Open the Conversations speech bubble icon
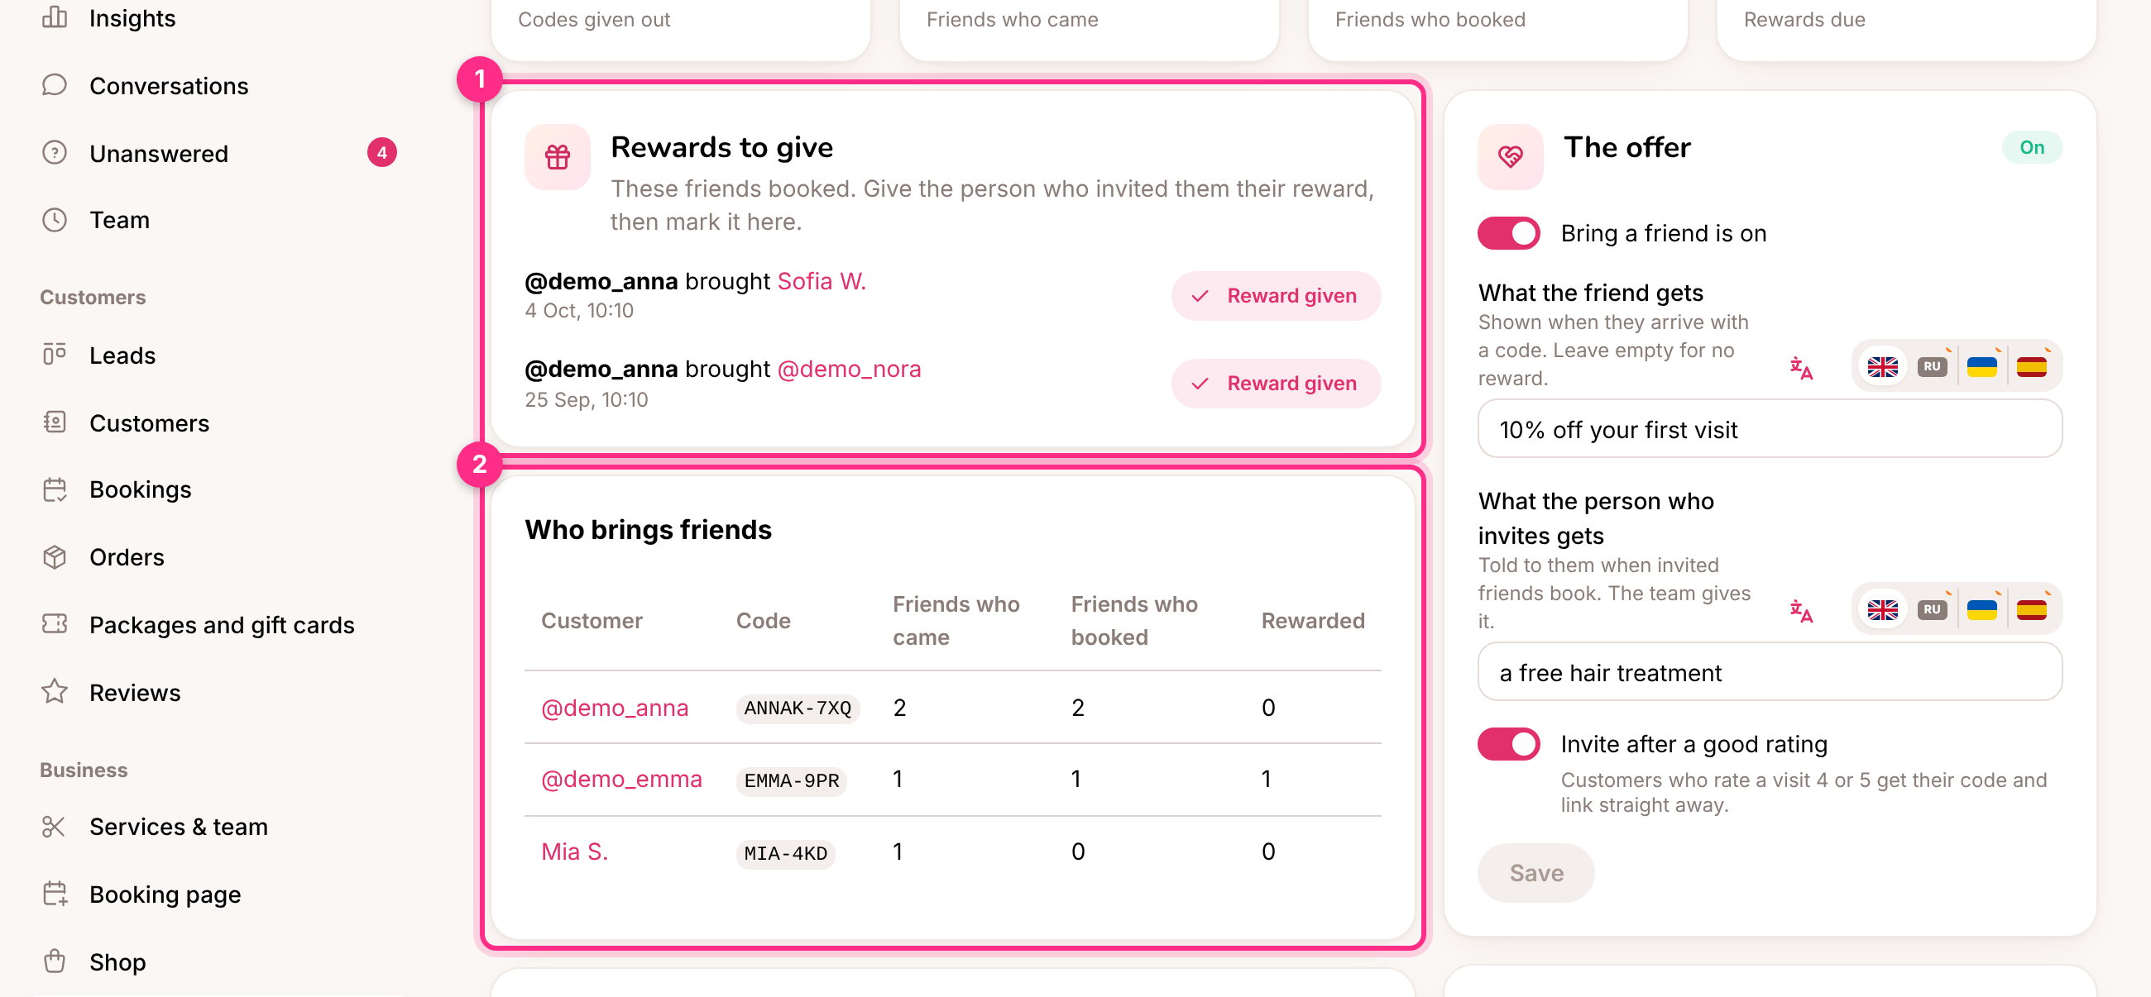The height and width of the screenshot is (997, 2151). [55, 85]
